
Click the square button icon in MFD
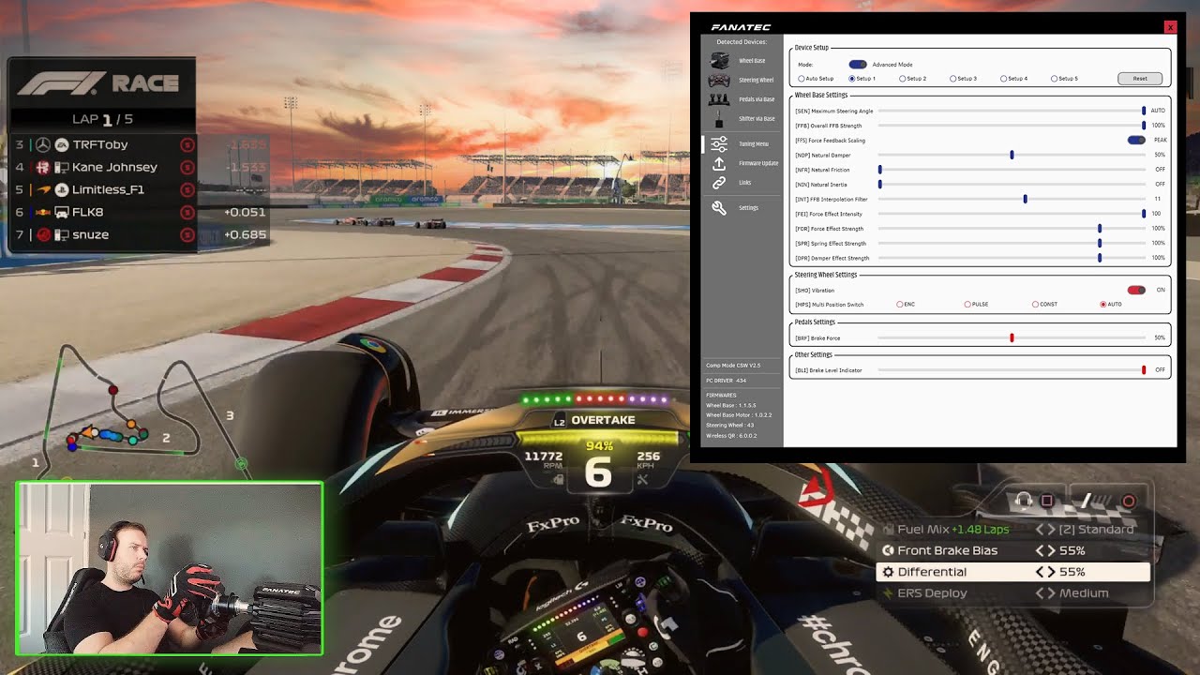(1047, 501)
